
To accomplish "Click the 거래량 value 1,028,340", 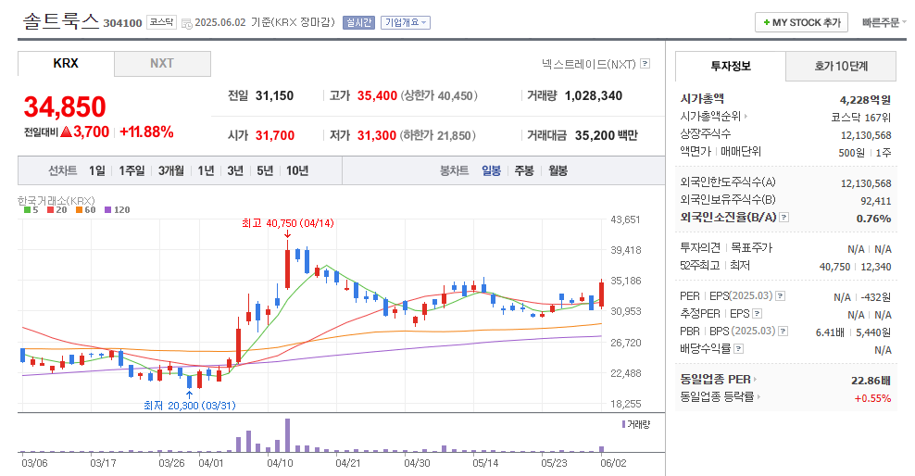I will click(x=594, y=95).
